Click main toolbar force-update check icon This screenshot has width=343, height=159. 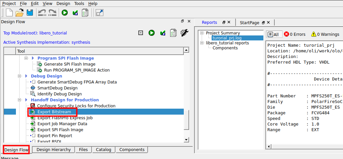75,13
